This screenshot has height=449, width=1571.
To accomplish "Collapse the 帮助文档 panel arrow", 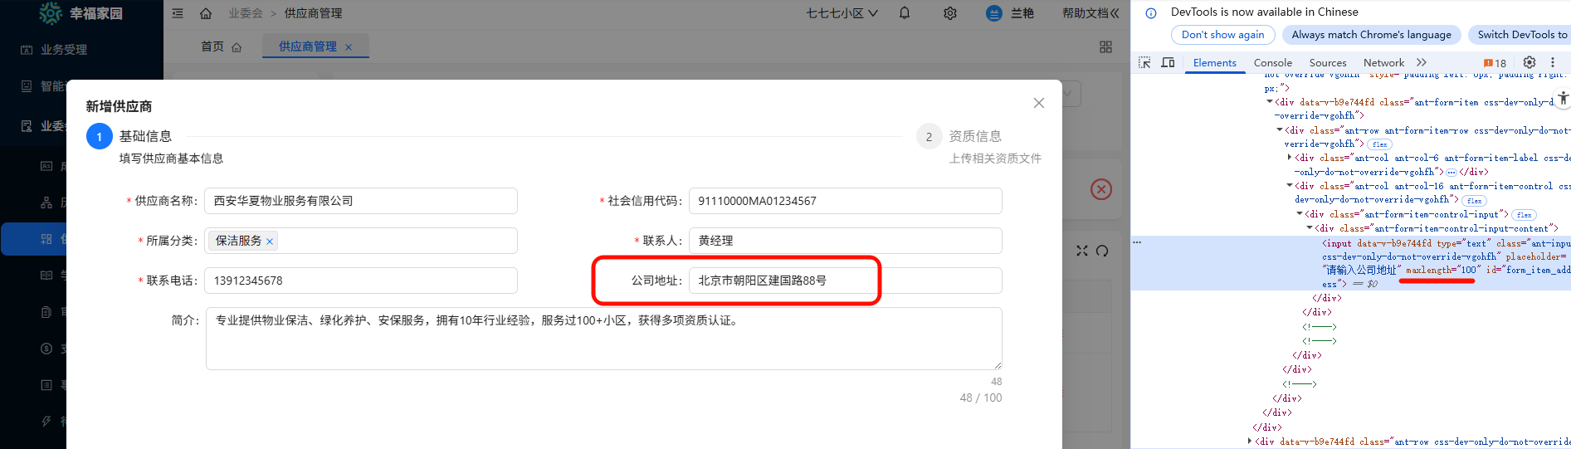I will (x=1115, y=13).
